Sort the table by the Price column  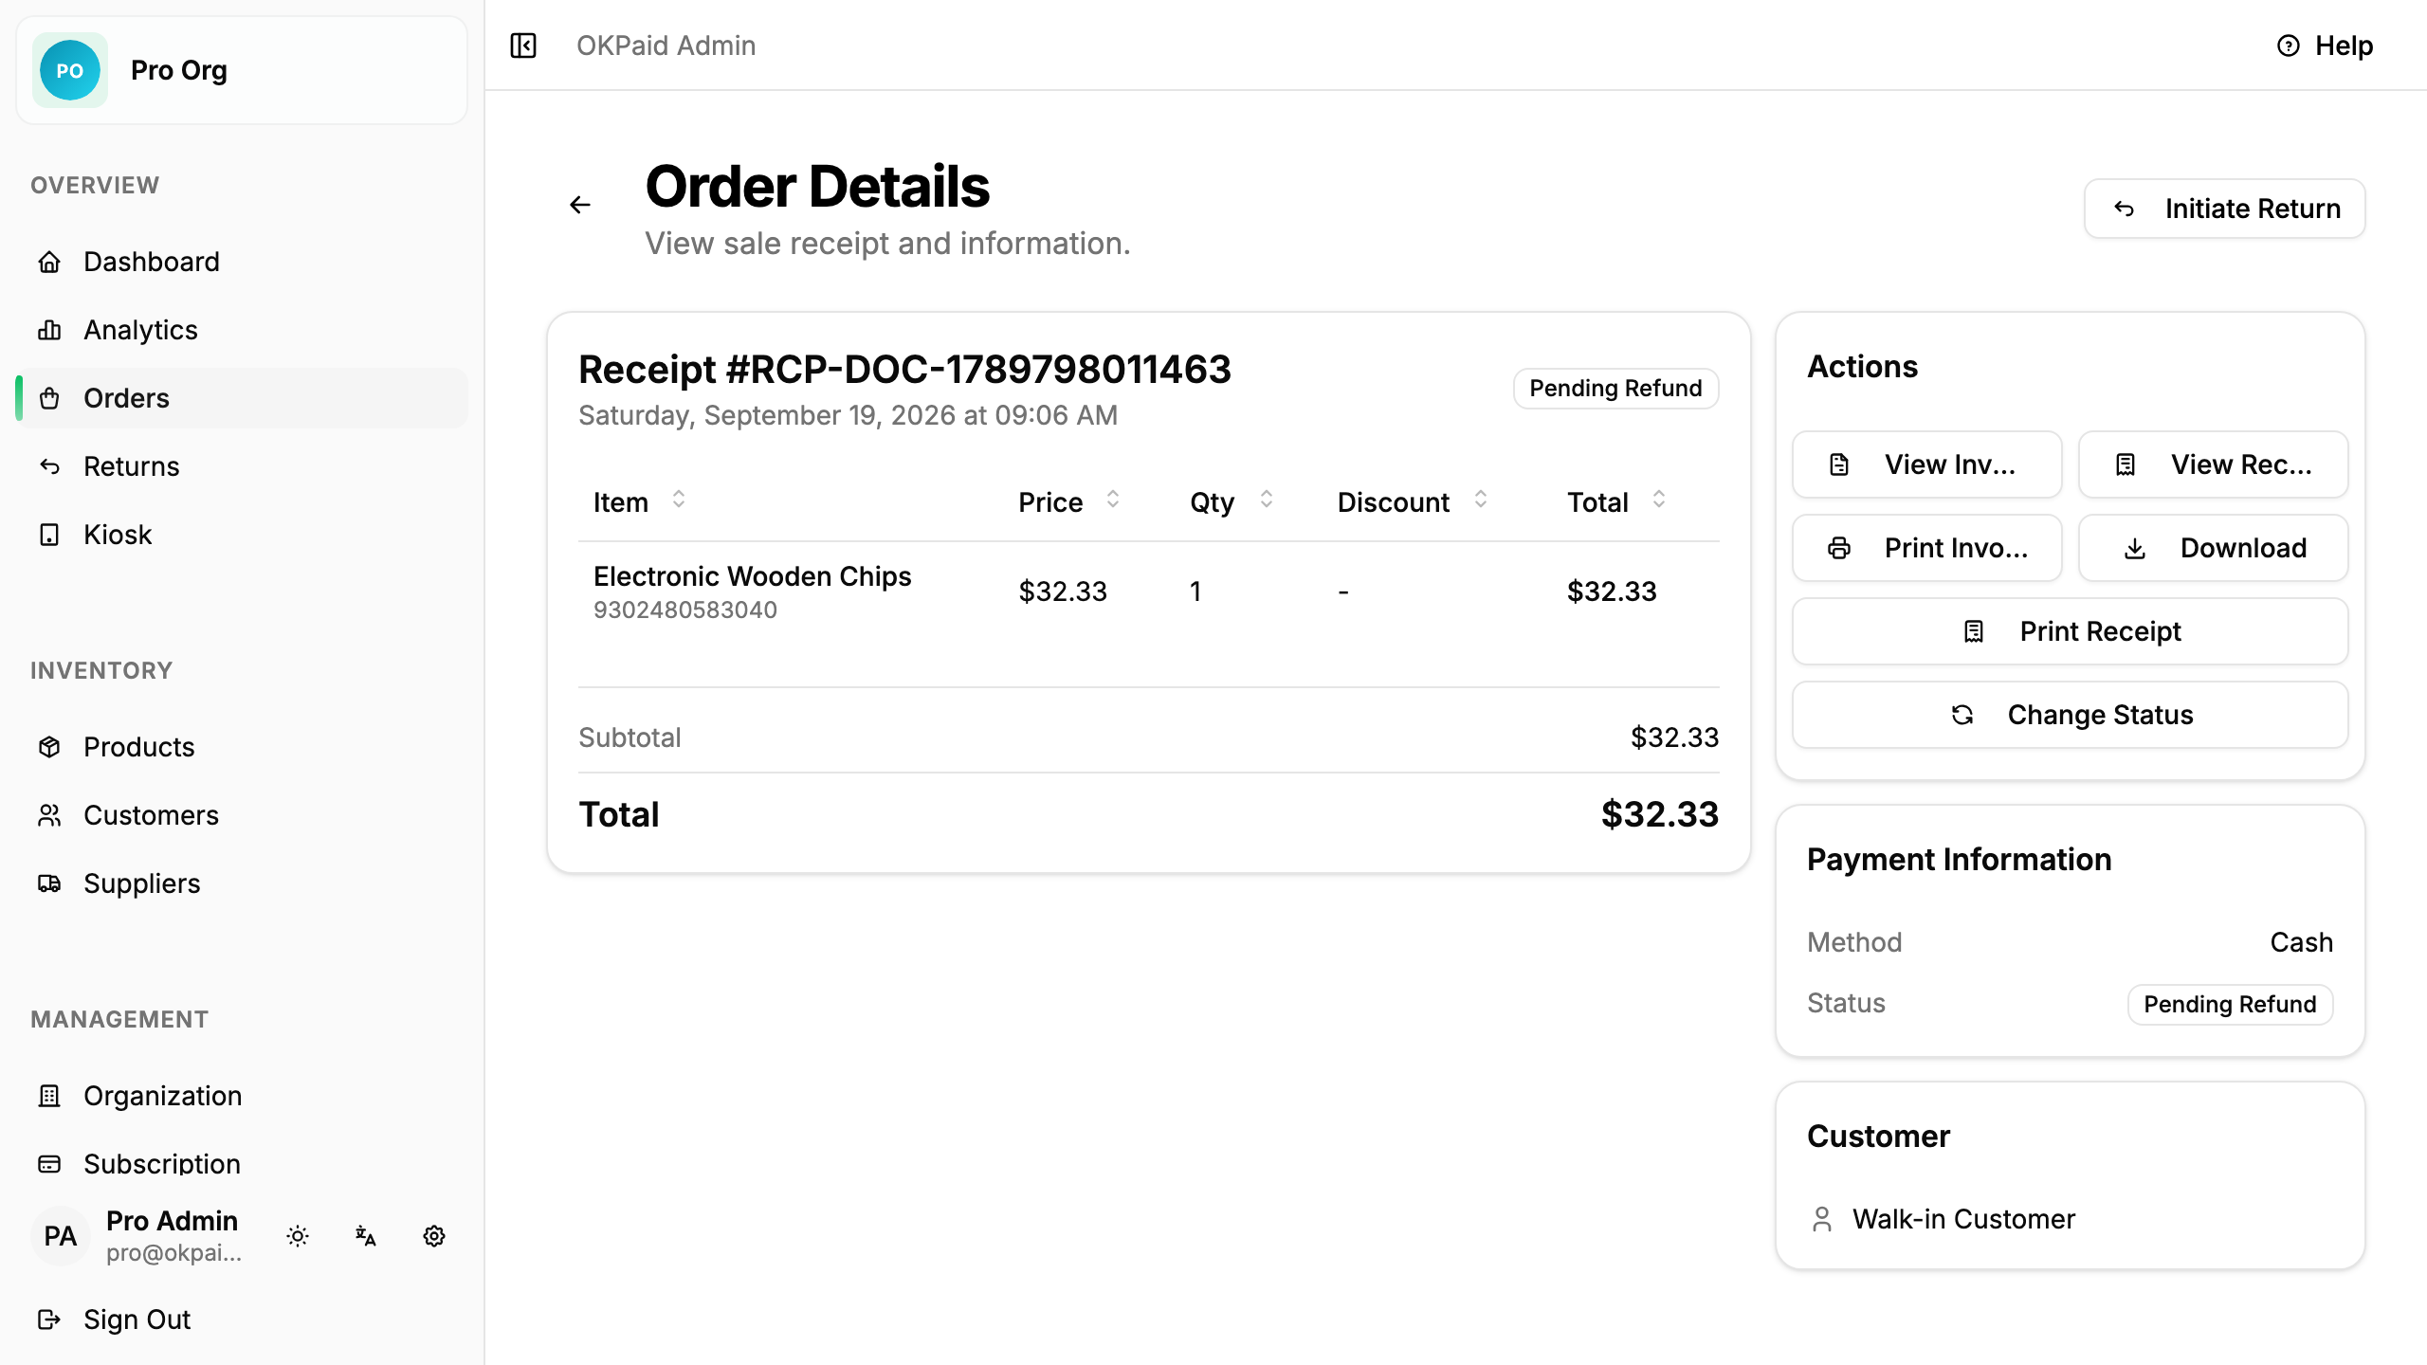pos(1068,501)
